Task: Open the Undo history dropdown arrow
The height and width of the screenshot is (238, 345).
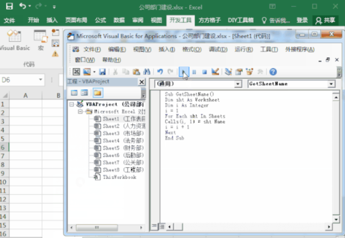Action: point(29,6)
